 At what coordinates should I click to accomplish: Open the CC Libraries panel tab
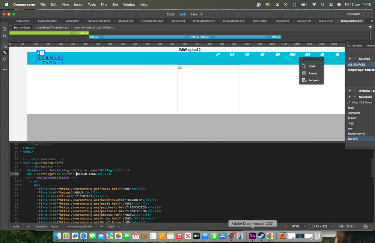click(x=355, y=46)
